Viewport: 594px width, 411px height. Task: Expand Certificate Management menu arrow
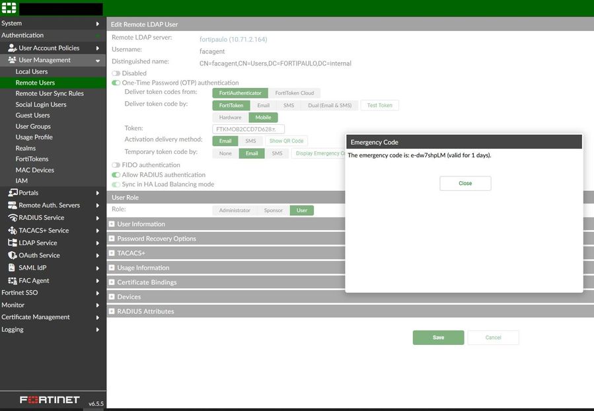tap(98, 317)
